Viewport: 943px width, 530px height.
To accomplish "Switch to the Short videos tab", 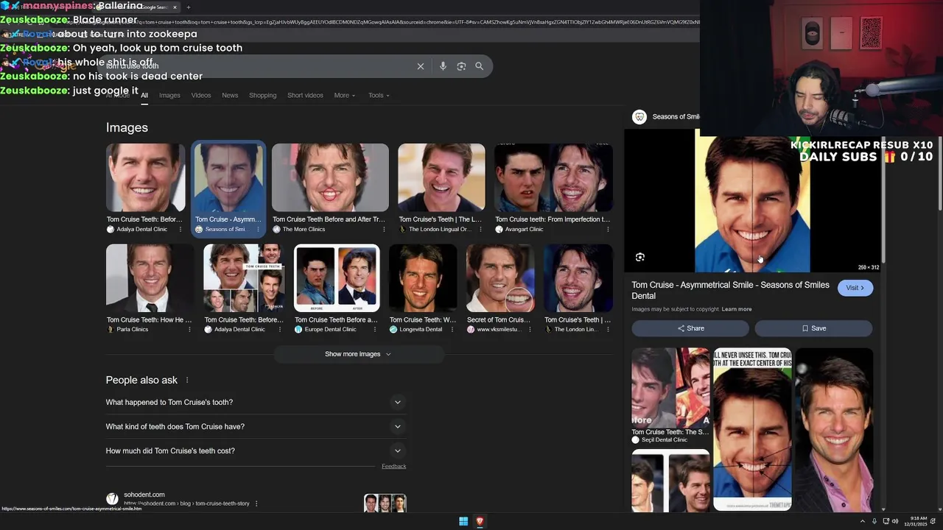I will [x=305, y=95].
